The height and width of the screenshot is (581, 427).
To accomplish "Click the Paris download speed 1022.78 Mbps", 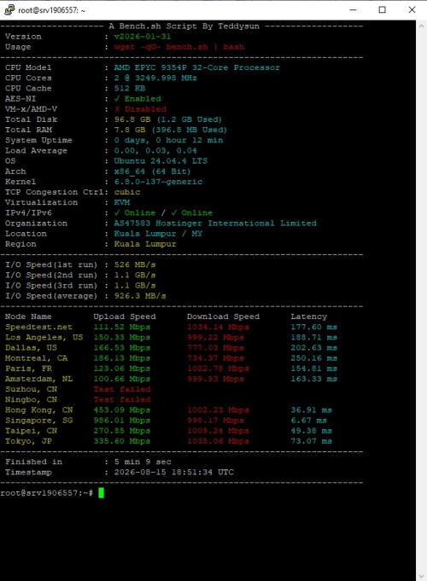I will click(218, 369).
